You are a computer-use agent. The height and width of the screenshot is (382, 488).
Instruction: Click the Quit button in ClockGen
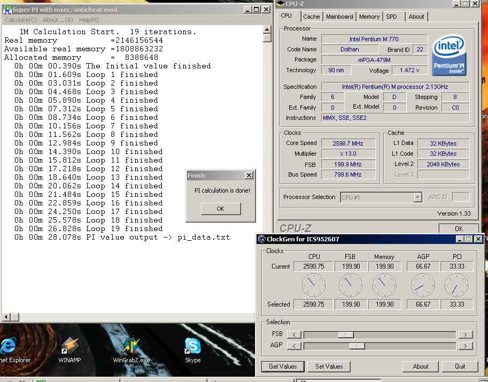coord(460,366)
